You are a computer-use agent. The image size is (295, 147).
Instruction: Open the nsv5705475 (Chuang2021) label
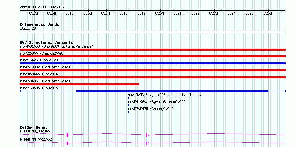pyautogui.click(x=151, y=109)
